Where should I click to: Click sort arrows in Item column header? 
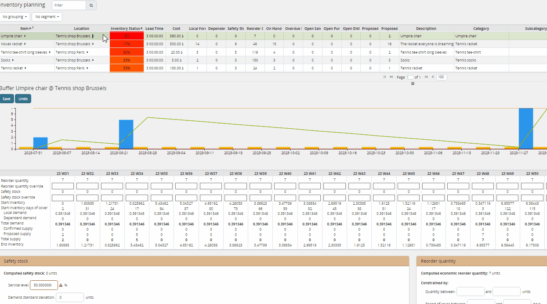[x=30, y=29]
